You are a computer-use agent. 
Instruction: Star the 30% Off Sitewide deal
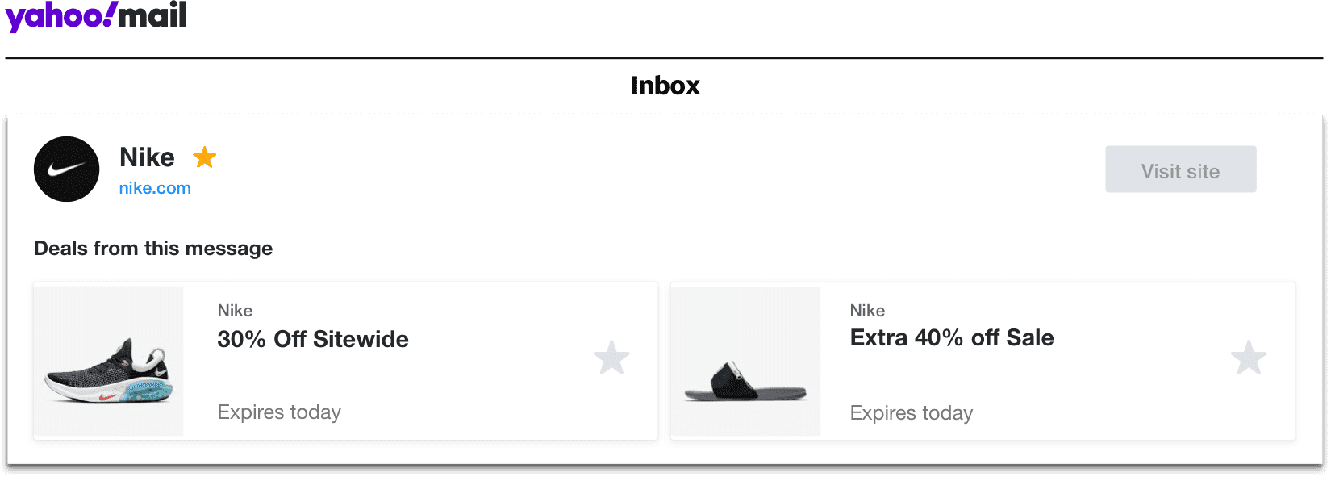point(611,358)
